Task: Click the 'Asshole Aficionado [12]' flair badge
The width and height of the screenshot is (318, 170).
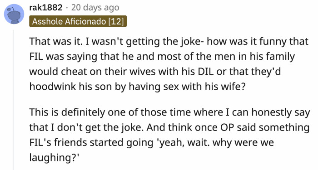Action: pyautogui.click(x=78, y=21)
